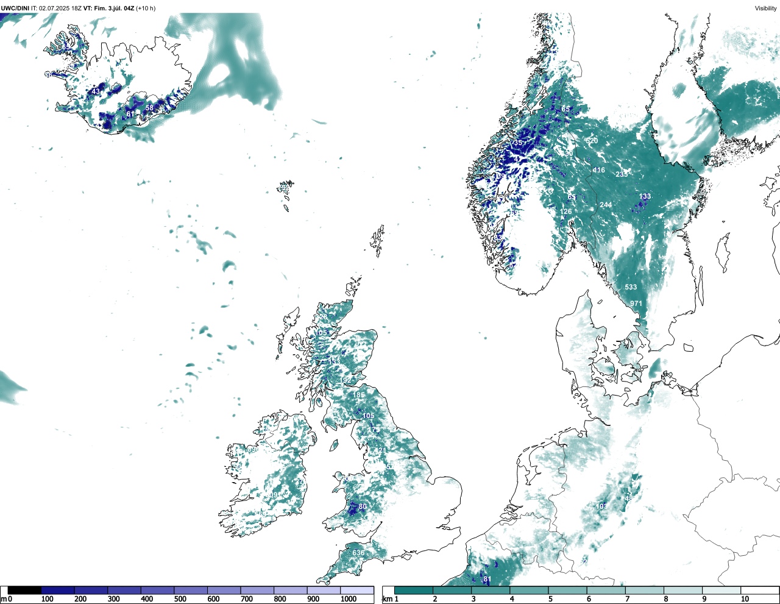The height and width of the screenshot is (604, 780).
Task: Click the '10' tick on the km legend
Action: 745,599
